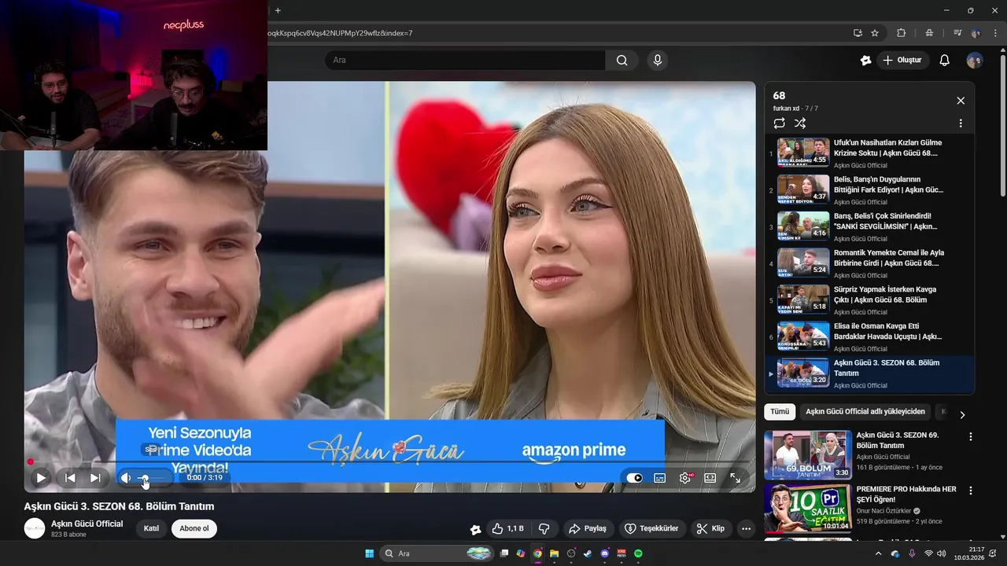Dislike the video with thumbs-down
This screenshot has width=1007, height=566.
click(544, 528)
